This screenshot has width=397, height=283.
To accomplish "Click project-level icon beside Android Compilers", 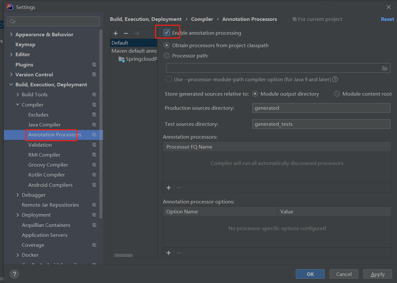I will click(x=94, y=185).
